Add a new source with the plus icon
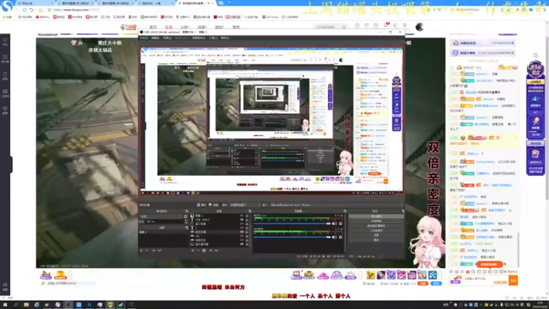This screenshot has height=309, width=549. [x=192, y=251]
